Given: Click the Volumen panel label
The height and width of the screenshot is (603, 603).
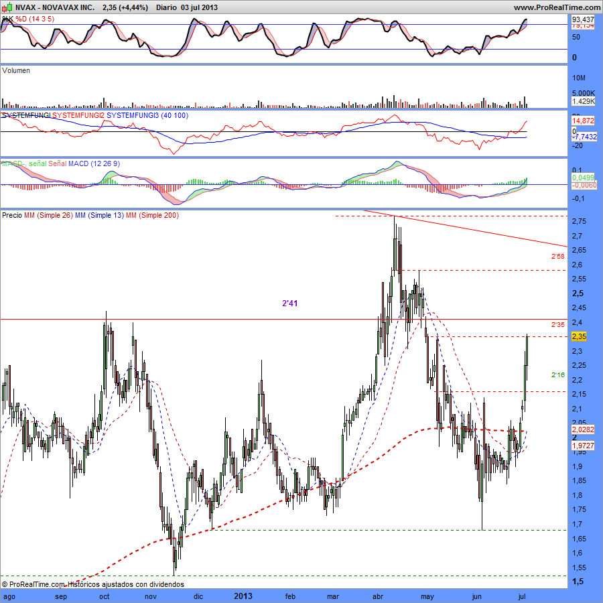Looking at the screenshot, I should click(16, 70).
